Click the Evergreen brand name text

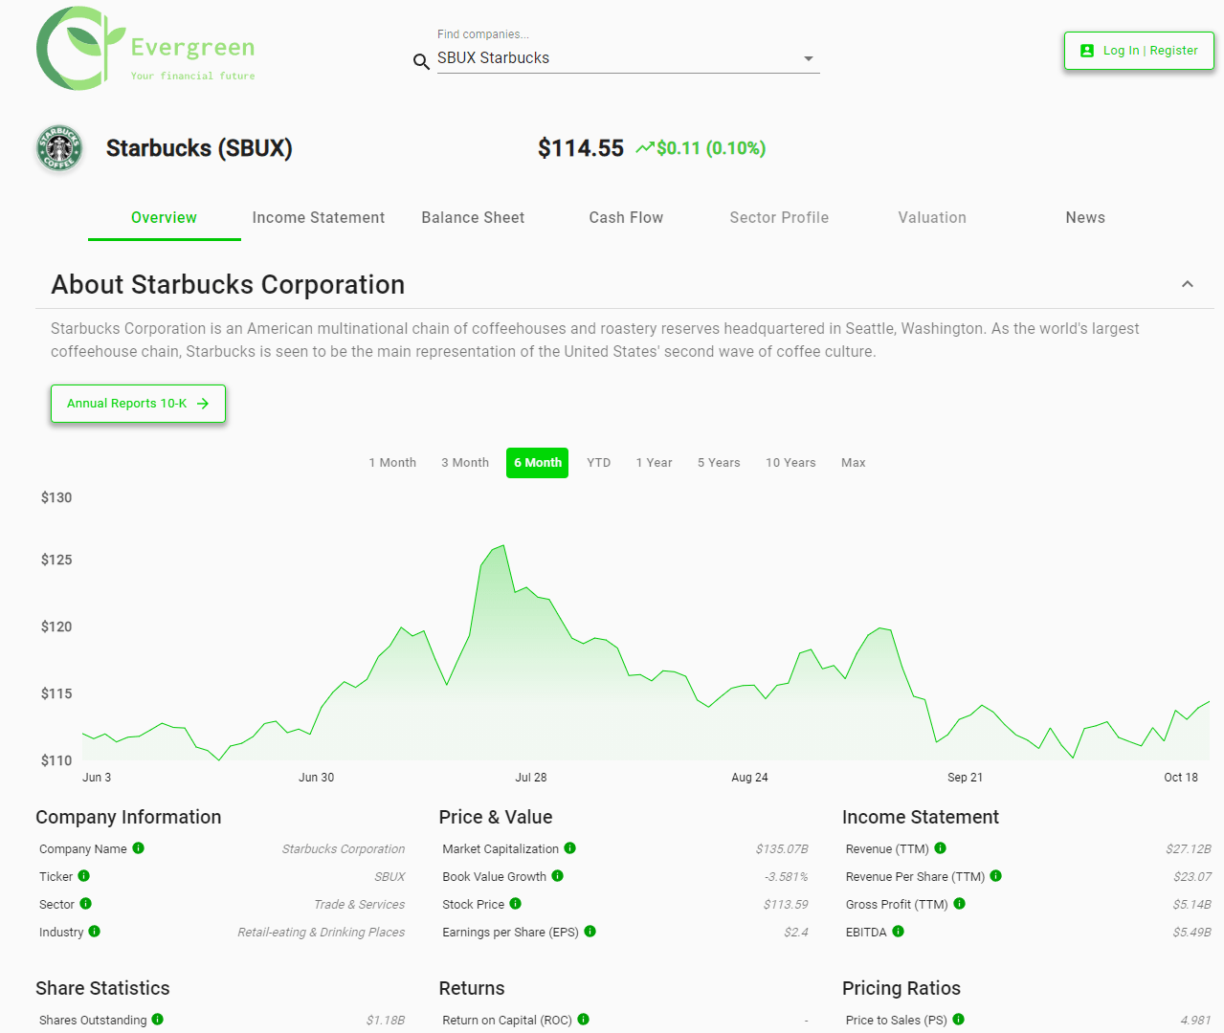(192, 47)
